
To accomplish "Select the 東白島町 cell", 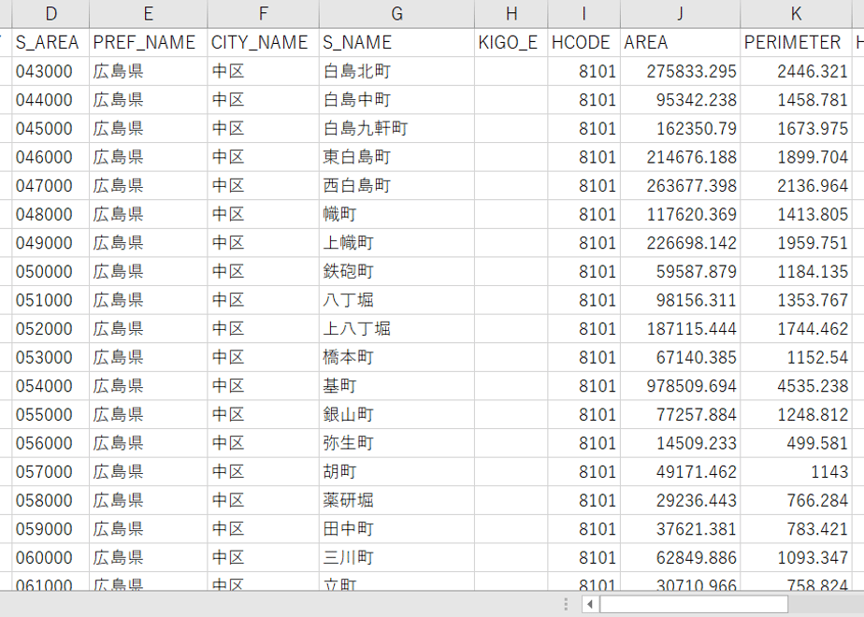I will pos(396,157).
